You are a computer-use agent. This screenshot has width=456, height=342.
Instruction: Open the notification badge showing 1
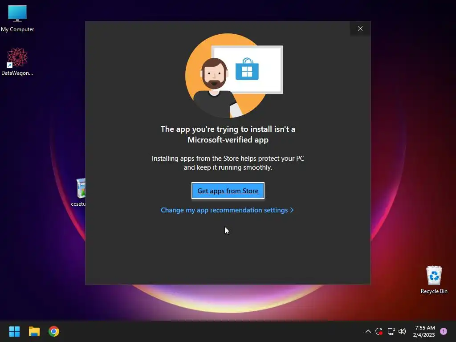pos(444,331)
